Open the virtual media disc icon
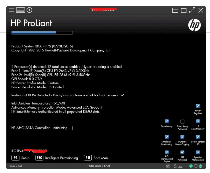The width and height of the screenshot is (210, 173). [x=29, y=10]
